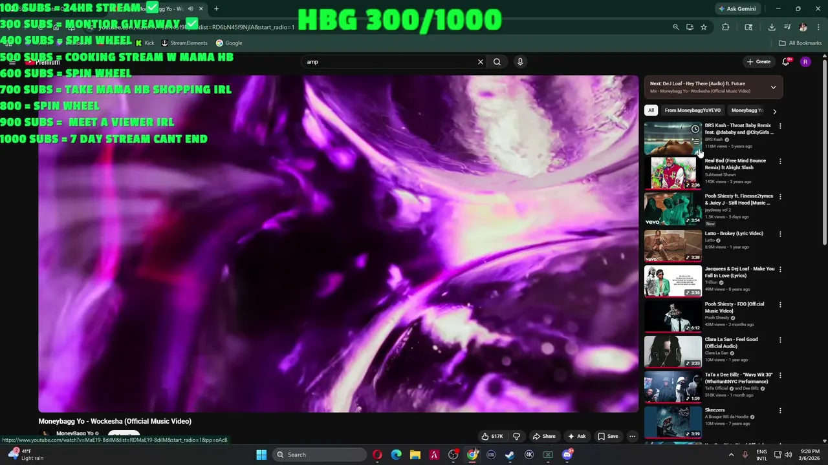The image size is (828, 465).
Task: Open the All Bookmarks folder
Action: [x=800, y=43]
